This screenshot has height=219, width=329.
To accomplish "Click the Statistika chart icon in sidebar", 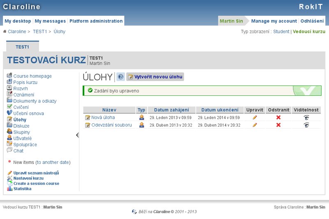I will coord(9,189).
